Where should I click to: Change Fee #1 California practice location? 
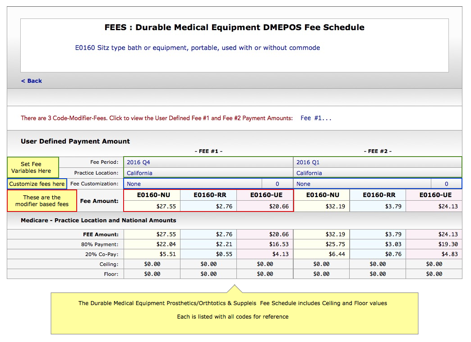click(x=139, y=173)
